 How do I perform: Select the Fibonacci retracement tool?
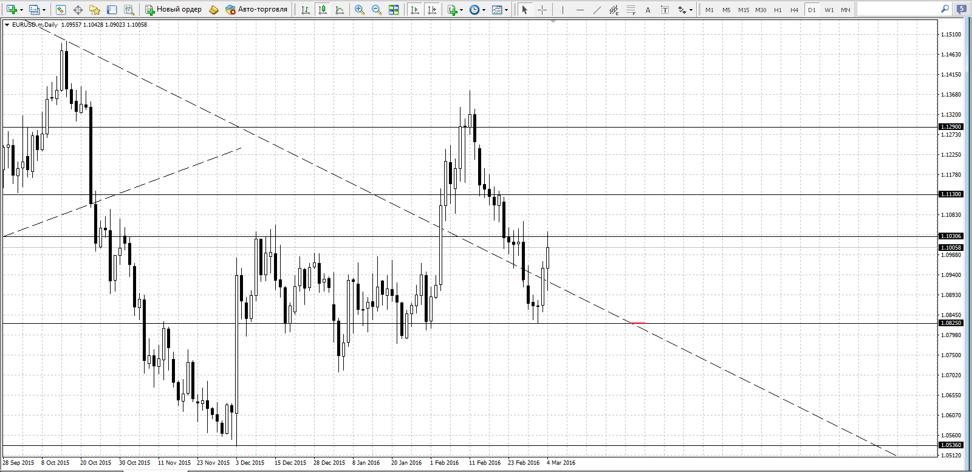point(631,10)
